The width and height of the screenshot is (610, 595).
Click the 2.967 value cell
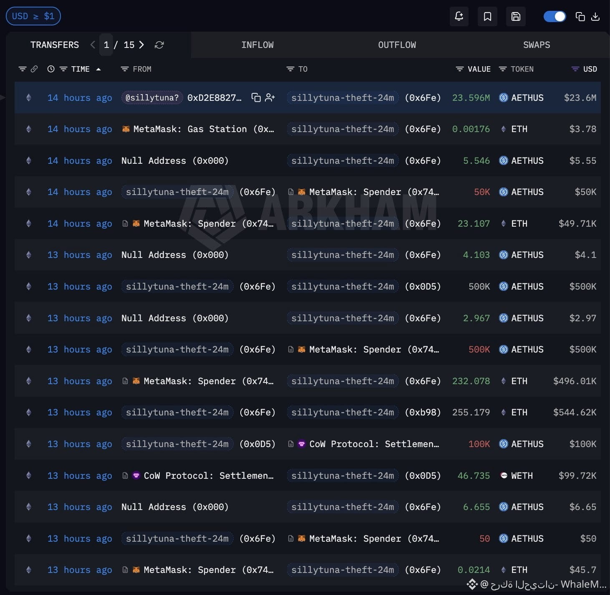(x=476, y=318)
